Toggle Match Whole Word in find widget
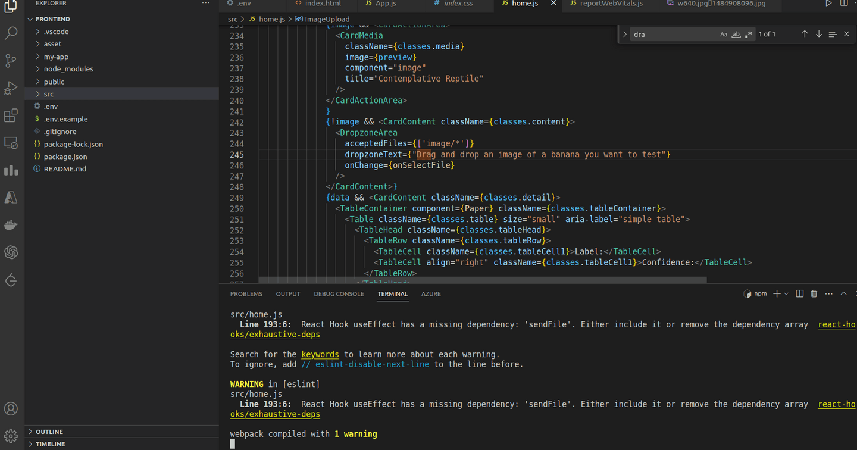Screen dimensions: 857x450 pos(736,35)
